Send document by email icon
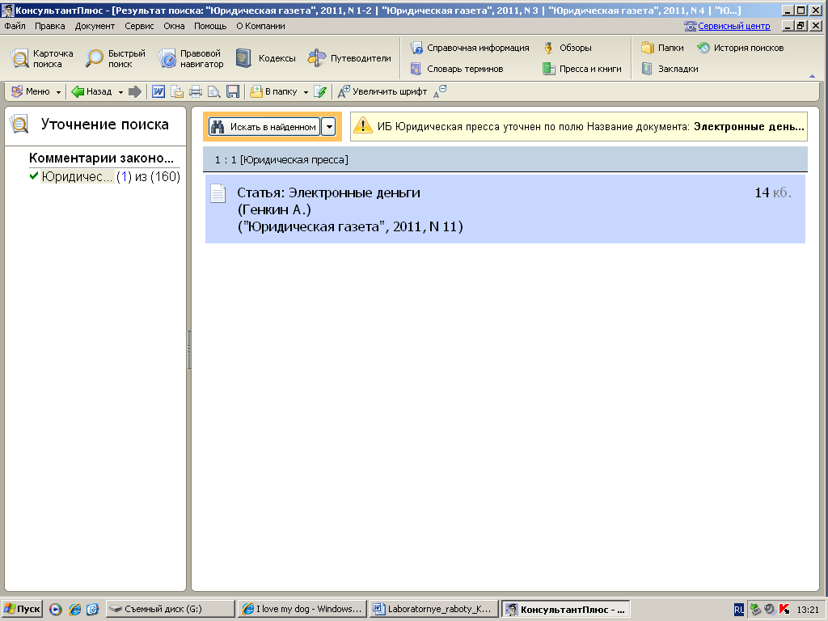Image resolution: width=828 pixels, height=621 pixels. [x=177, y=92]
